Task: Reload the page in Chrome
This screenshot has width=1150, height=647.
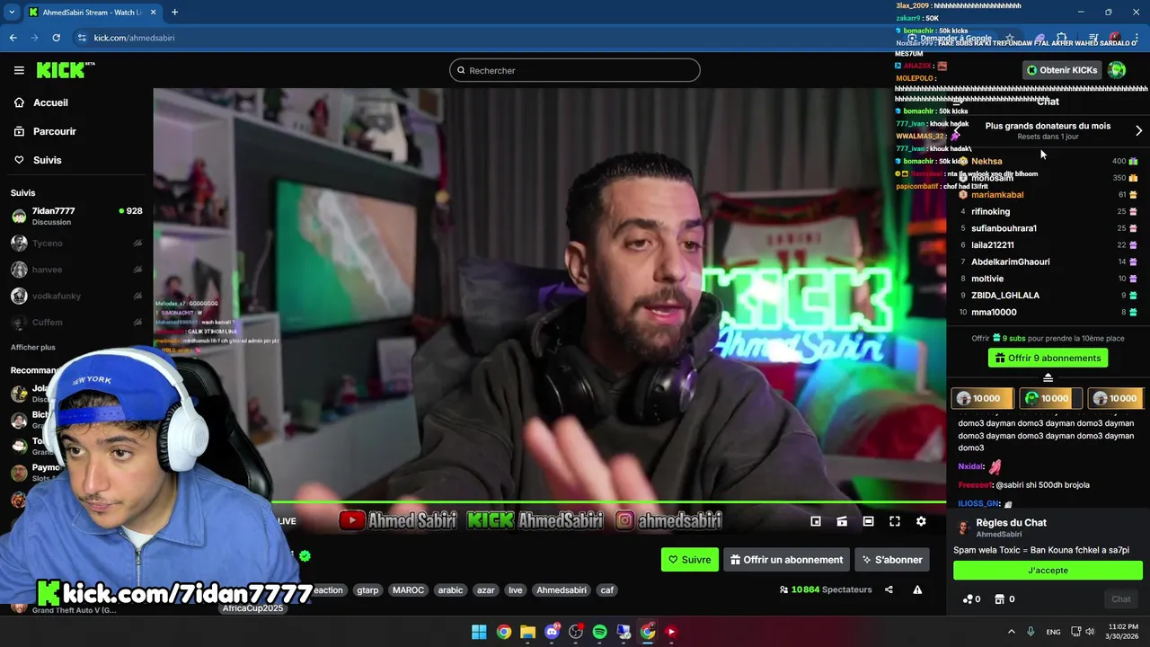Action: [56, 38]
